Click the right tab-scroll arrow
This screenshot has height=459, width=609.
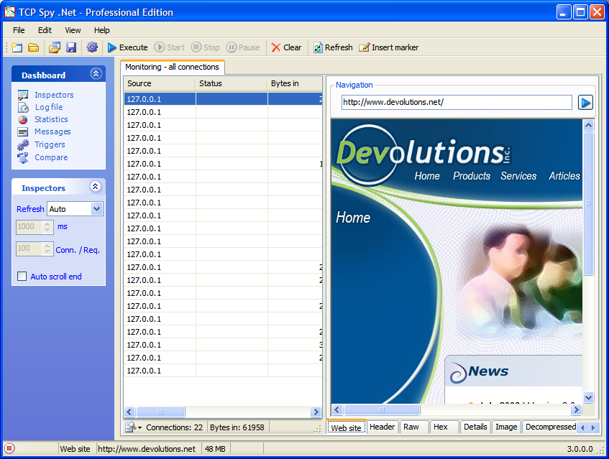(x=593, y=427)
